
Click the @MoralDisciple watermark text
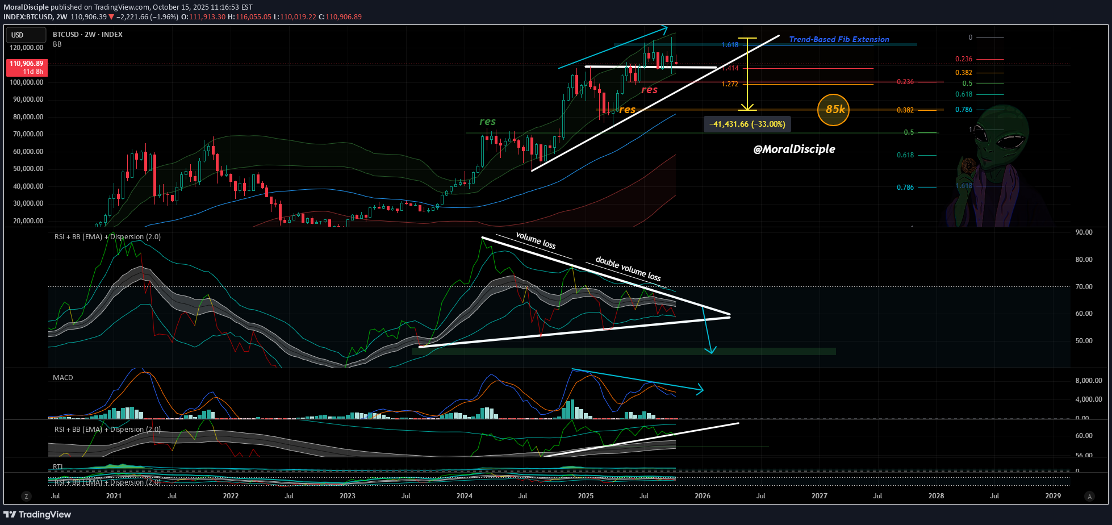tap(794, 149)
